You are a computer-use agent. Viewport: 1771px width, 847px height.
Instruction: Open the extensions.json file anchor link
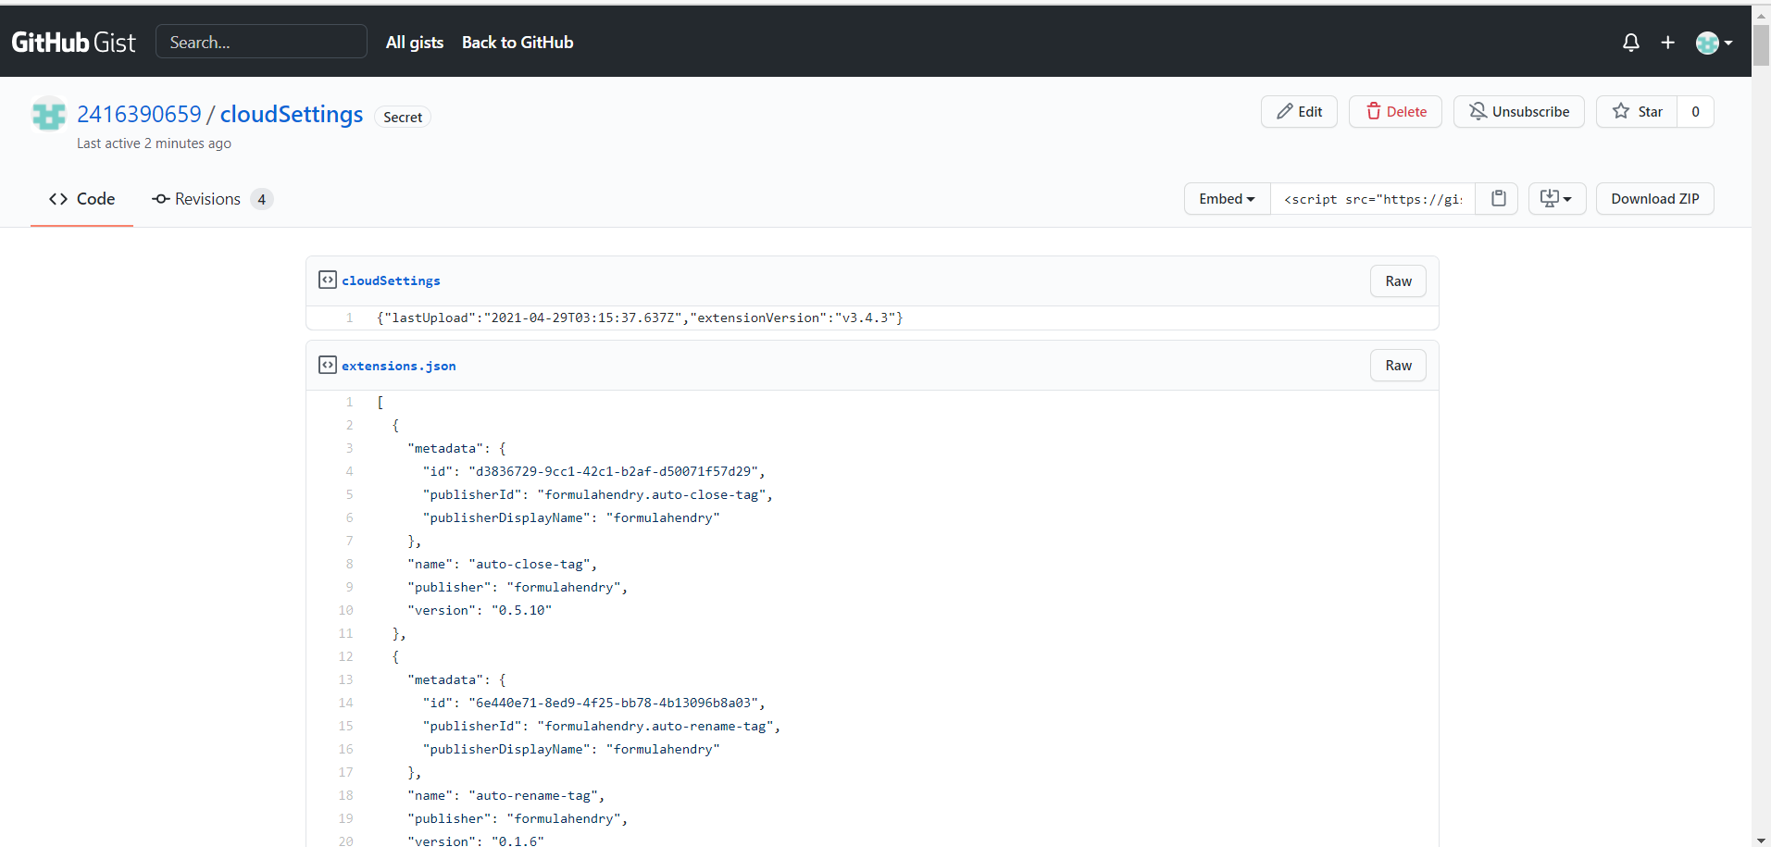click(x=398, y=366)
